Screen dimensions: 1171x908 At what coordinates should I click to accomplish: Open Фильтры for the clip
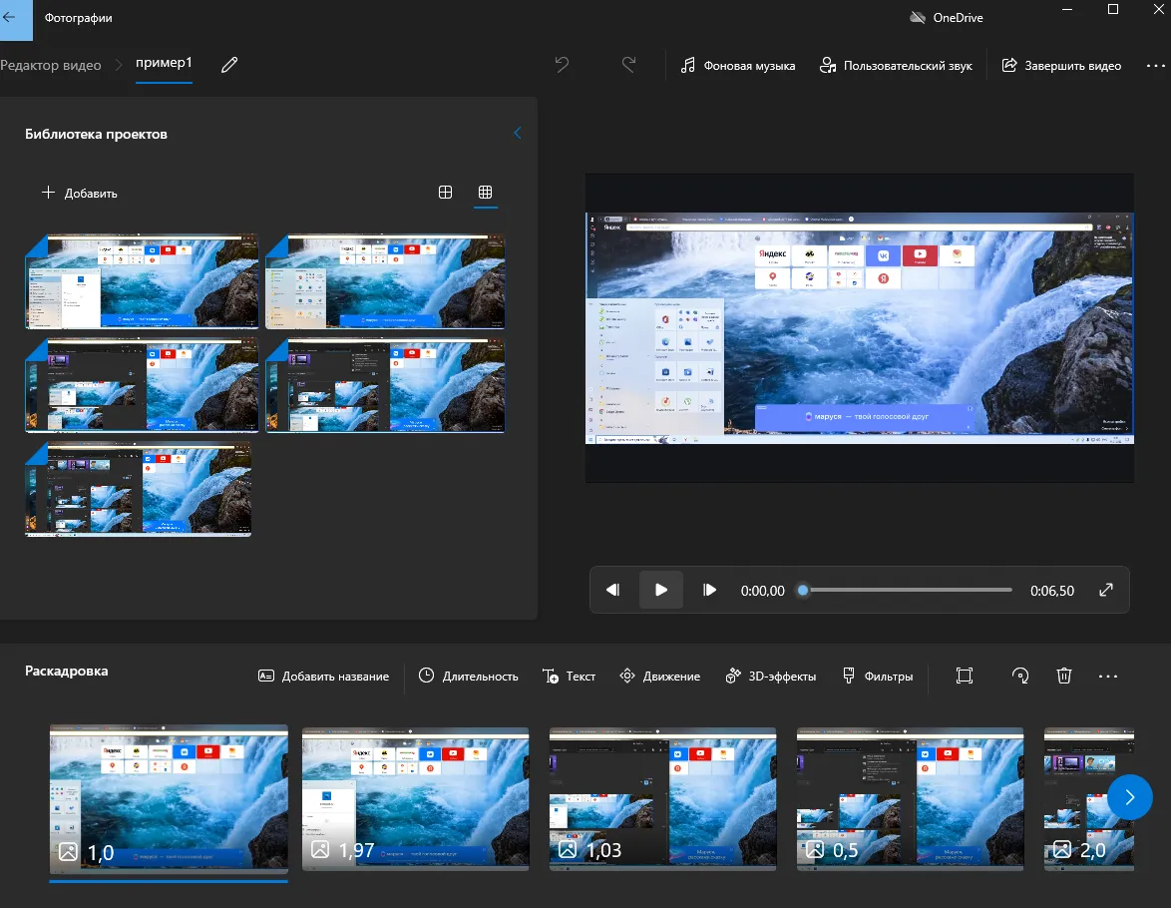point(878,676)
